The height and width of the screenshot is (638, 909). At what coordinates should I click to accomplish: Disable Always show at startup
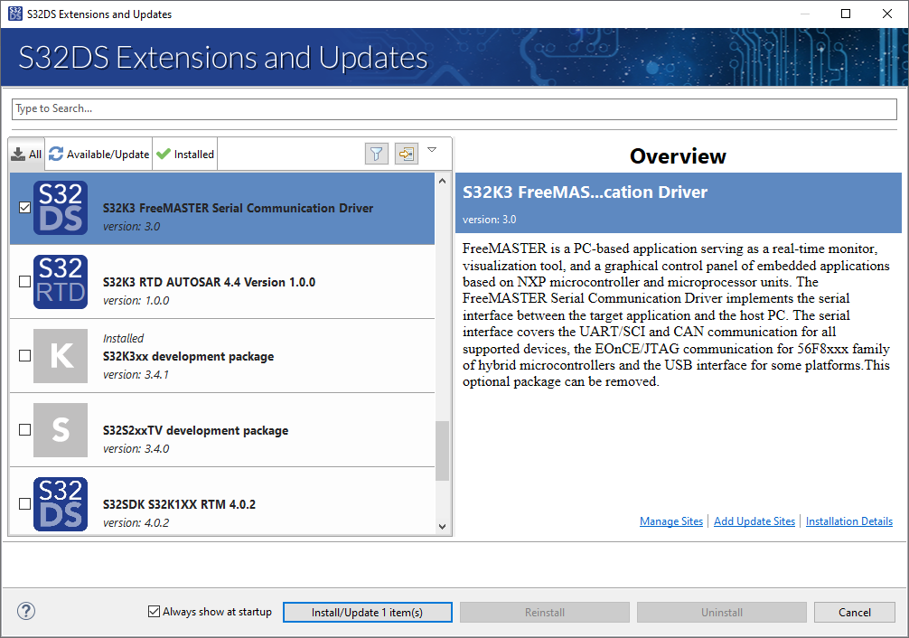tap(154, 611)
